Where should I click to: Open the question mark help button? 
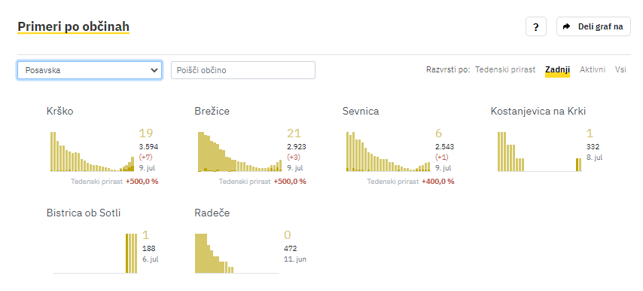(x=535, y=26)
